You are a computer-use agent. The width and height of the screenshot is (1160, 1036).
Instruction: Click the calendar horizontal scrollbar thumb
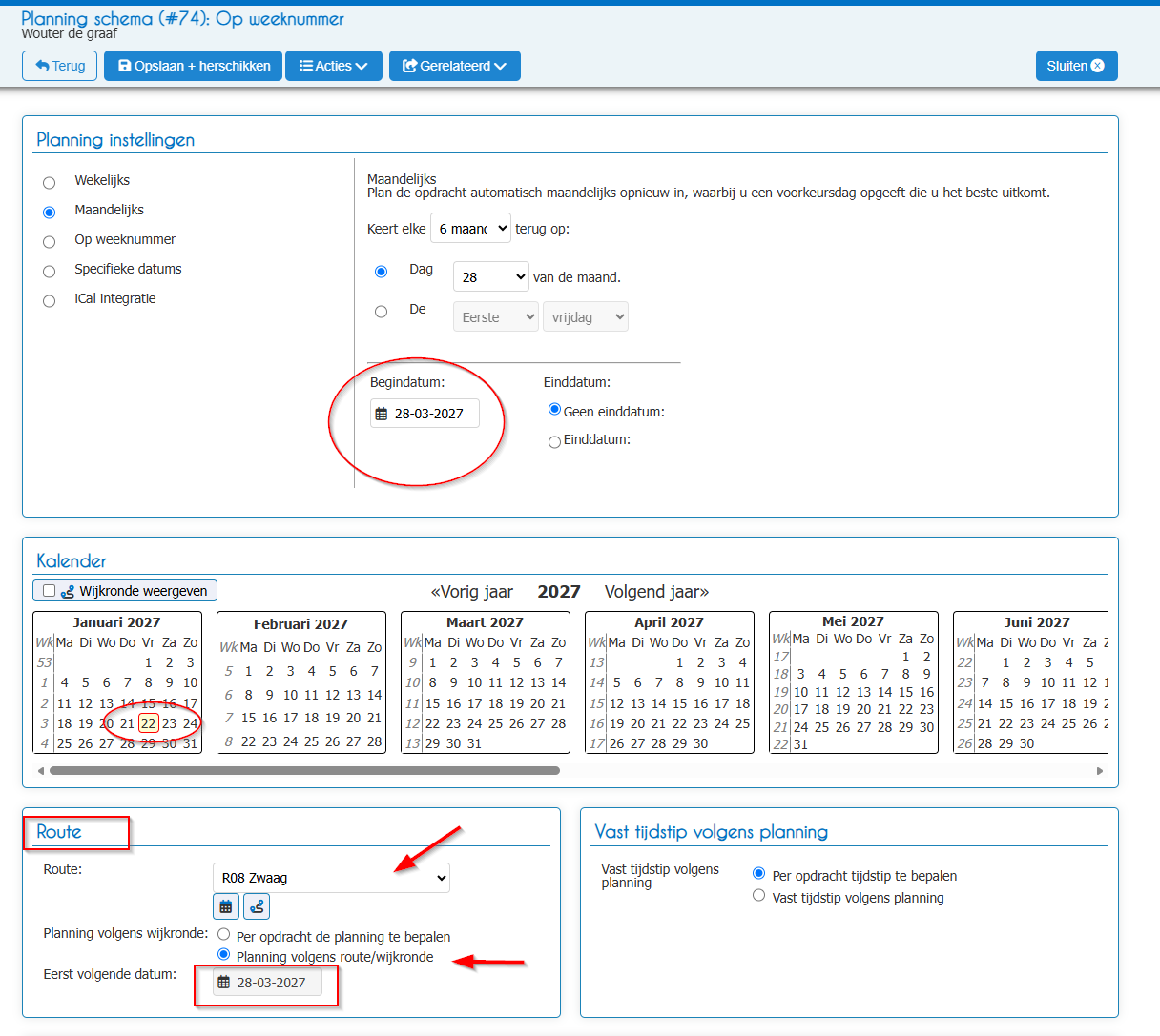[304, 771]
